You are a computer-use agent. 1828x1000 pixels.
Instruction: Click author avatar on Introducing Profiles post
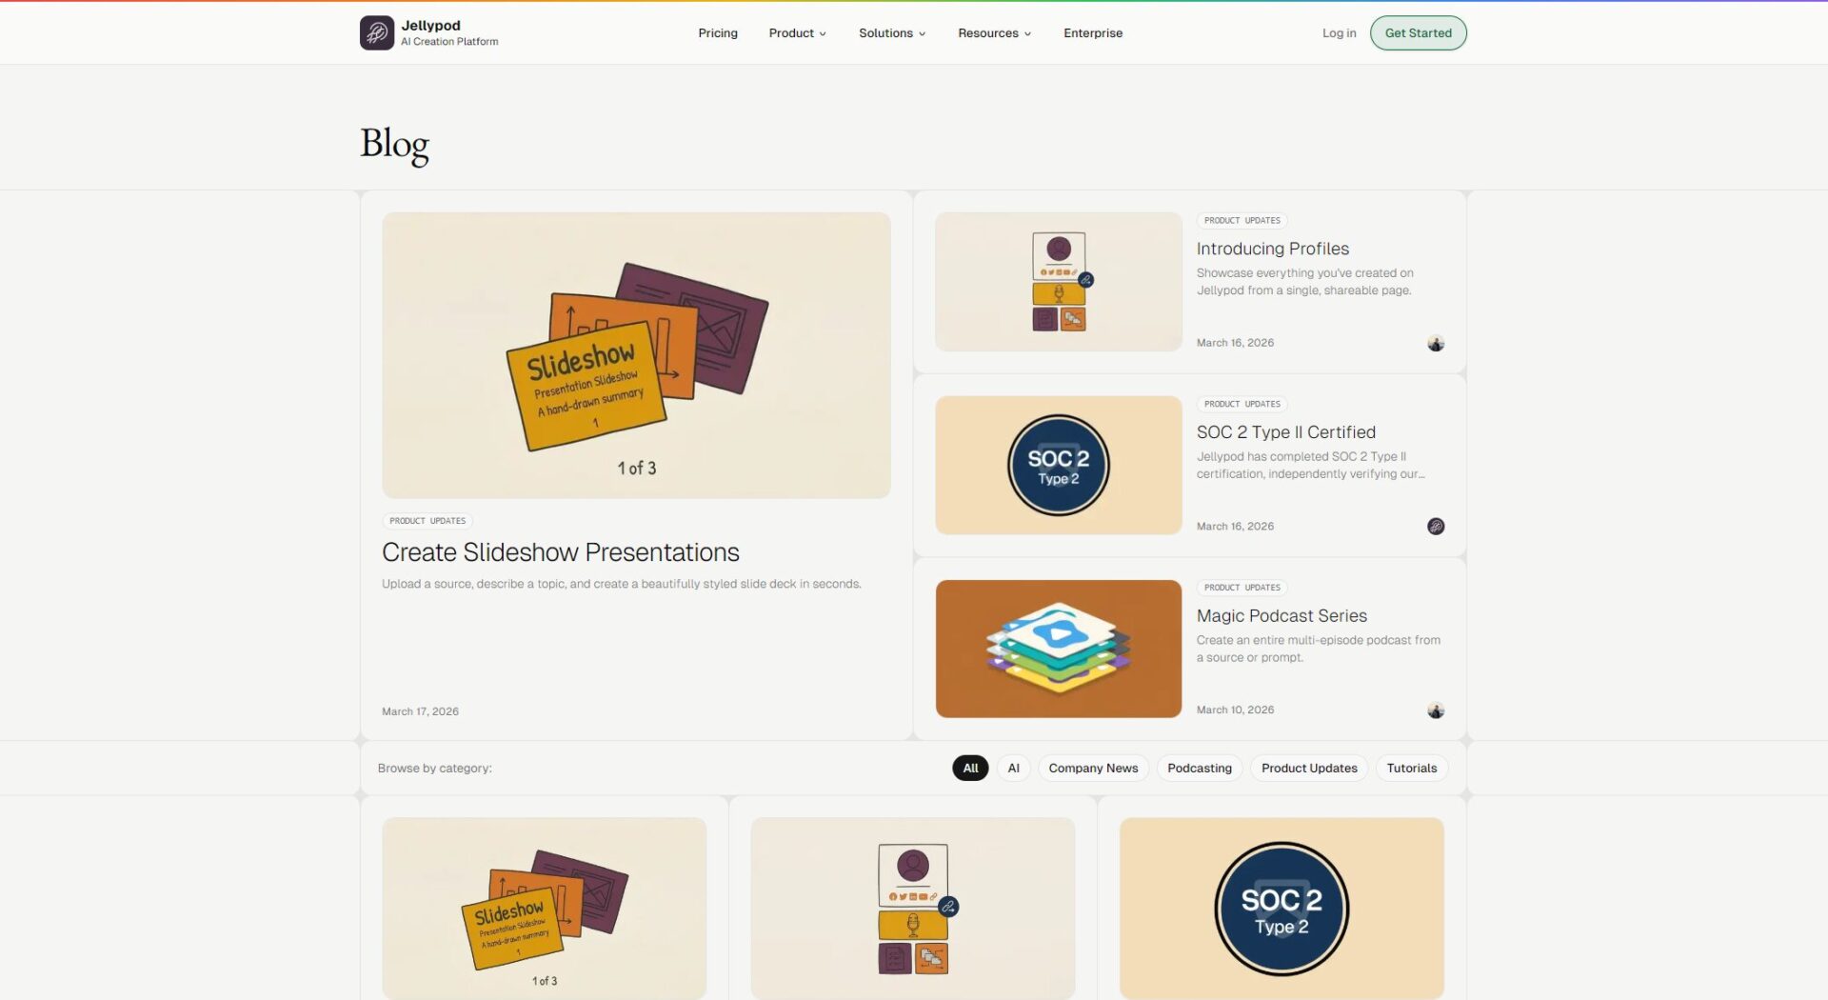[x=1436, y=344]
